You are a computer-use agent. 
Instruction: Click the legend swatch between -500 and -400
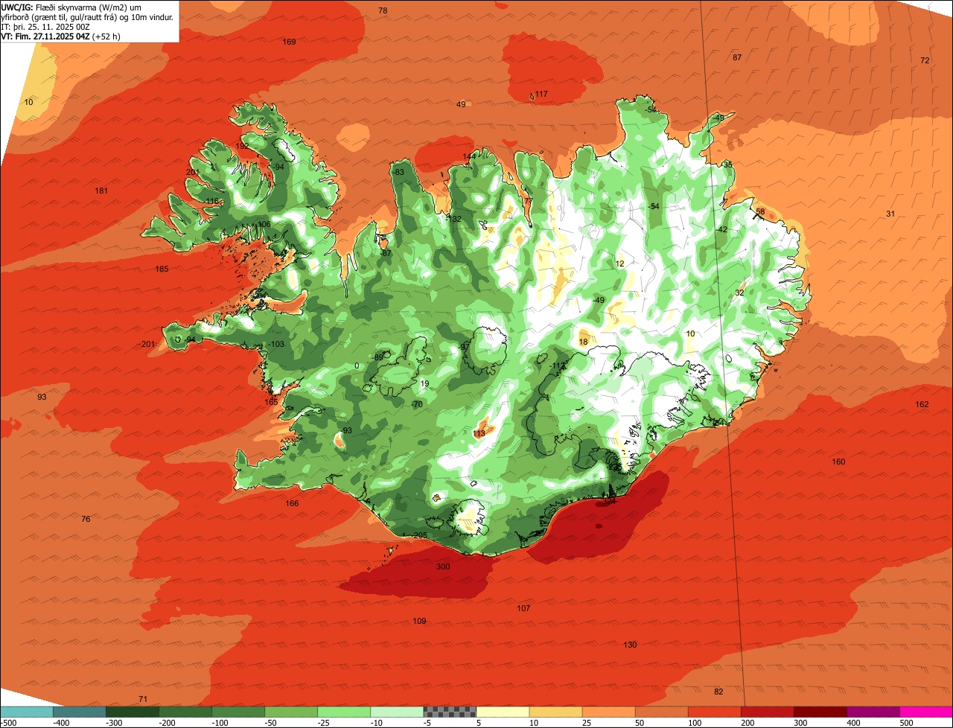27,711
